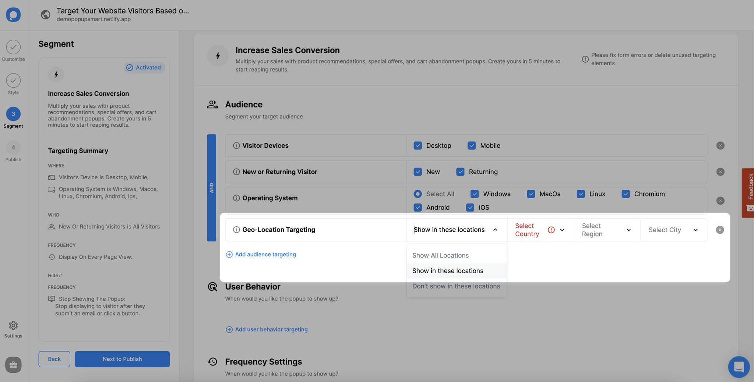Image resolution: width=754 pixels, height=382 pixels.
Task: Click the Geo-Location Targeting info icon
Action: tap(236, 230)
